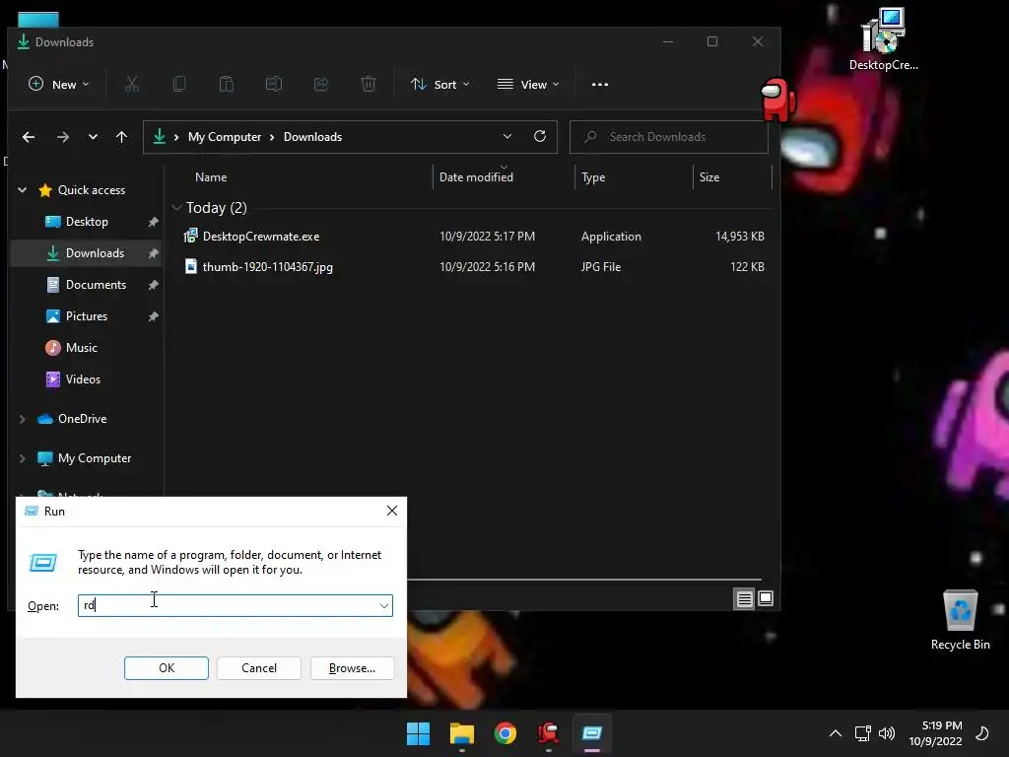Viewport: 1009px width, 757px height.
Task: Close the Run dialog
Action: click(392, 511)
